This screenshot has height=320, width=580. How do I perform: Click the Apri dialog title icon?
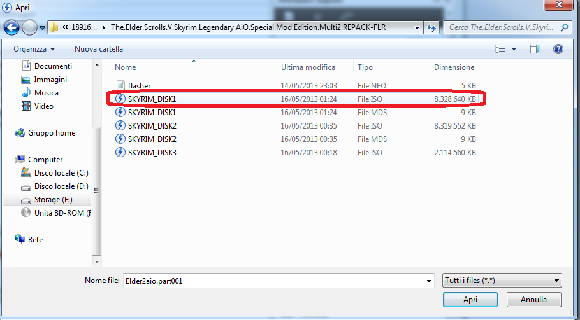7,8
